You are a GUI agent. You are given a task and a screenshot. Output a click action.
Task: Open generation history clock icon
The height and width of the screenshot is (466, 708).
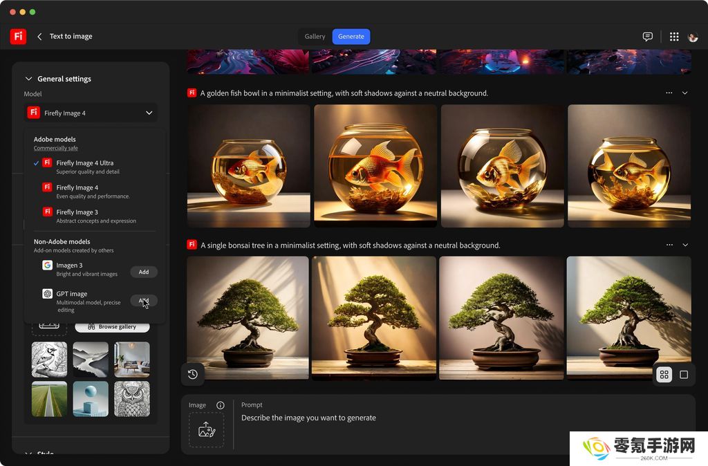click(x=193, y=374)
